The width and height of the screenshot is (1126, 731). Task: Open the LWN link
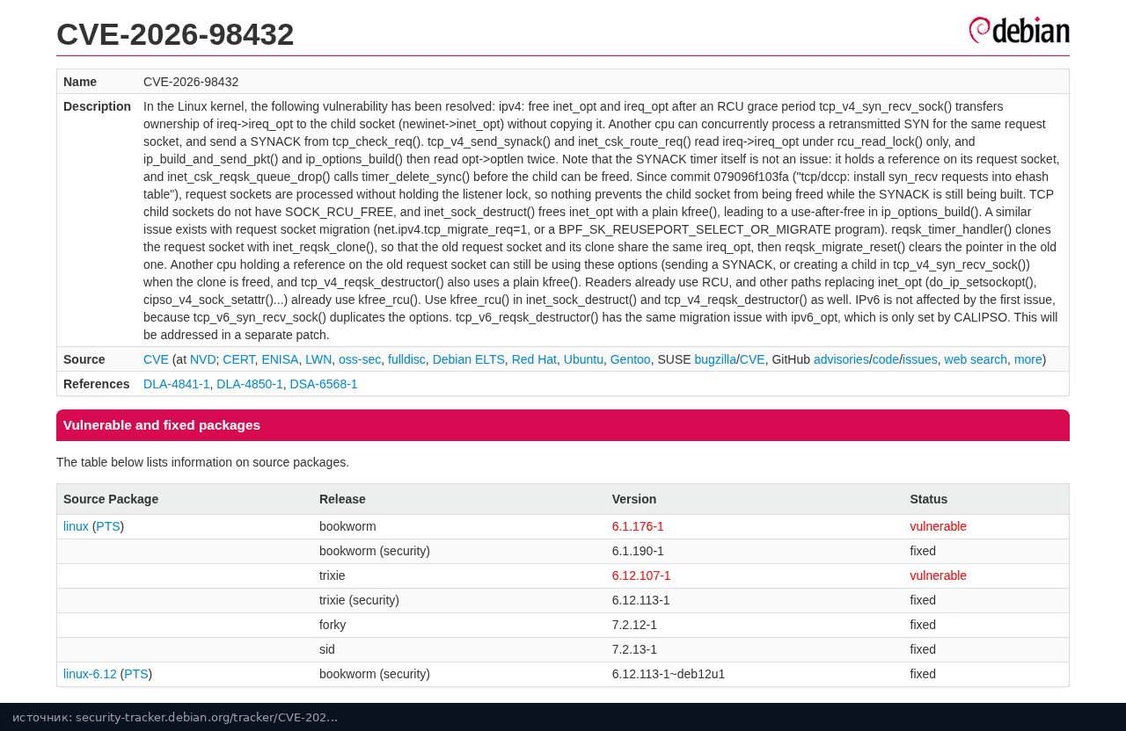[x=318, y=359]
